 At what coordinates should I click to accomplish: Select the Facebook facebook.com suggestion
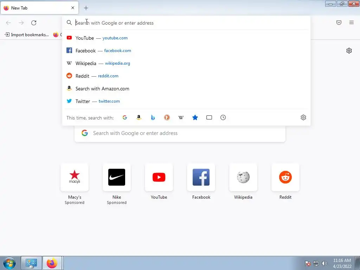186,51
